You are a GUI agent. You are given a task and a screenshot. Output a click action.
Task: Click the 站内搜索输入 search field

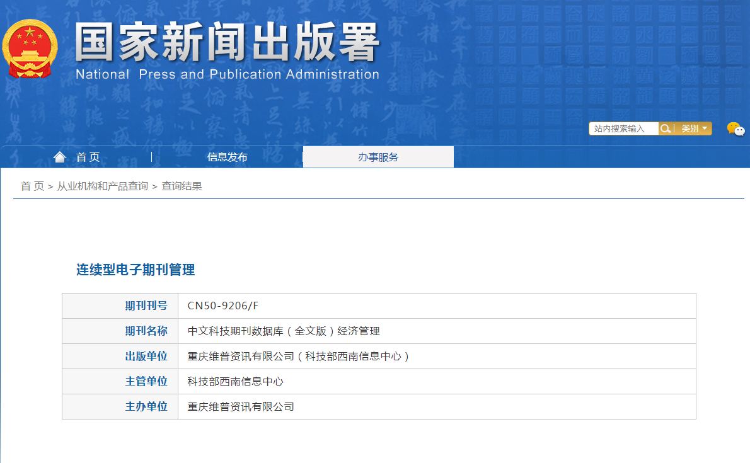[x=623, y=129]
